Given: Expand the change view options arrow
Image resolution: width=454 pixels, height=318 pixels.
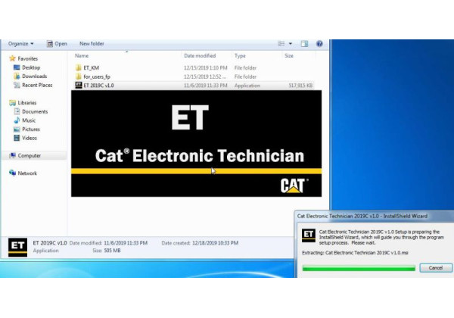Looking at the screenshot, I should [x=292, y=43].
